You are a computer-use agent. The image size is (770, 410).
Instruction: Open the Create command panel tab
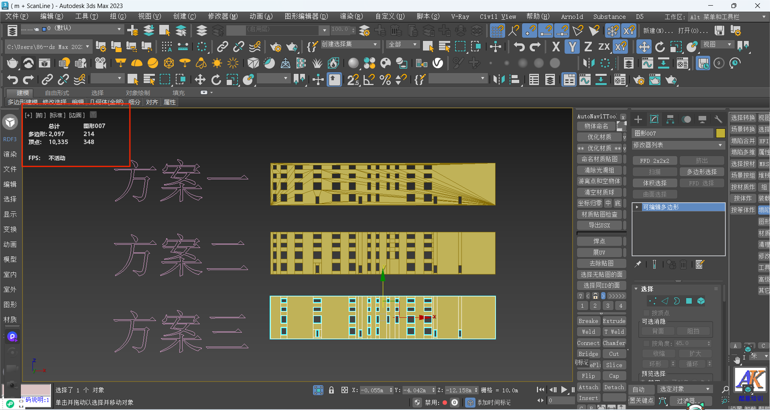coord(638,119)
